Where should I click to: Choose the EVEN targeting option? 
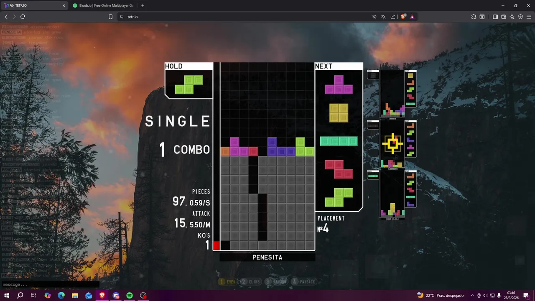(228, 282)
